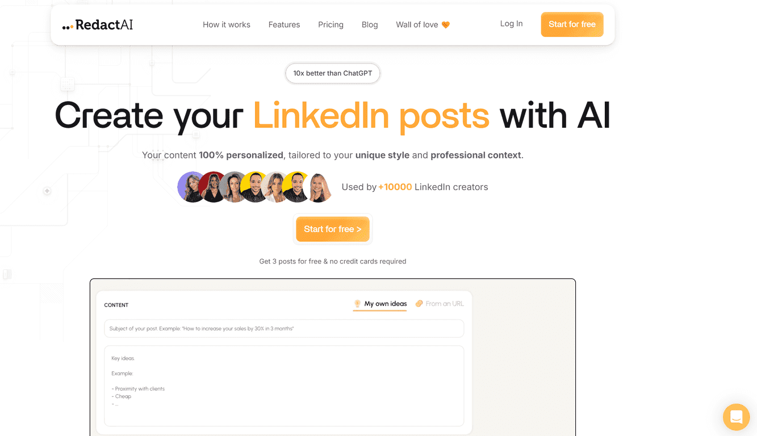Open the Features menu item

(284, 24)
